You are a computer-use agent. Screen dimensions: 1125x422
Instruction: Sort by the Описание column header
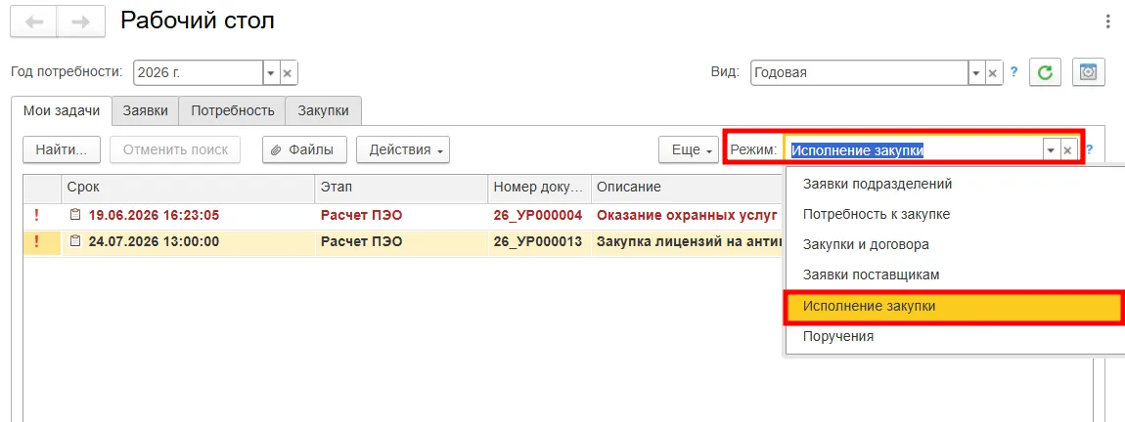(x=688, y=188)
